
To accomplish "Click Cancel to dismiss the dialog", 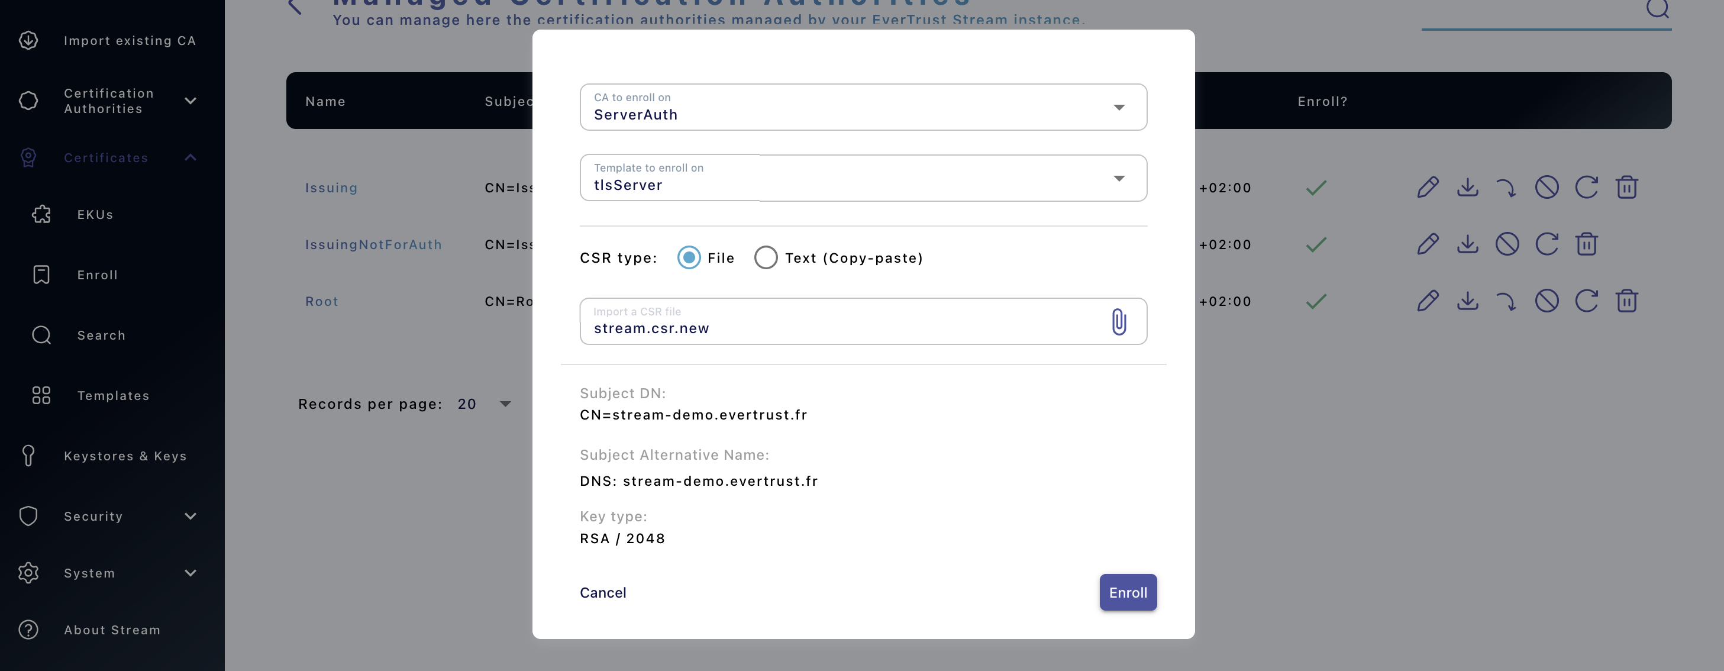I will coord(602,592).
